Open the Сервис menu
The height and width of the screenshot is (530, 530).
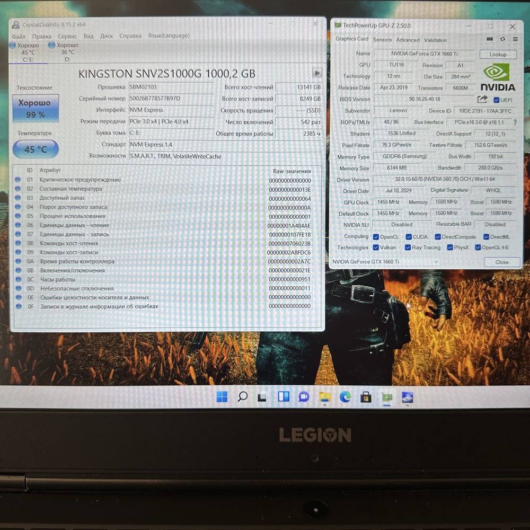67,36
